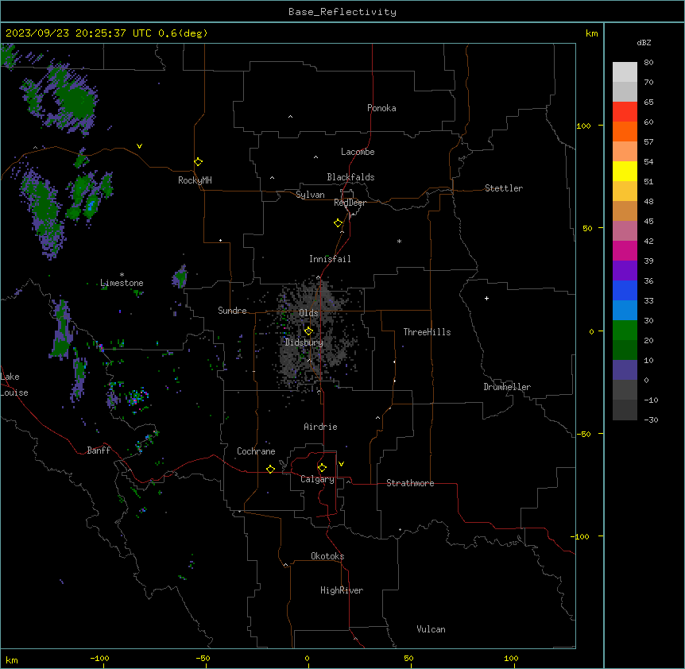The width and height of the screenshot is (685, 669).
Task: Click the asterisk marker above Limestone
Action: pyautogui.click(x=122, y=275)
